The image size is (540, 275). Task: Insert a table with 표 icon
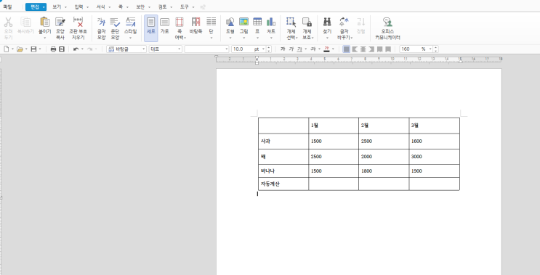tap(257, 22)
